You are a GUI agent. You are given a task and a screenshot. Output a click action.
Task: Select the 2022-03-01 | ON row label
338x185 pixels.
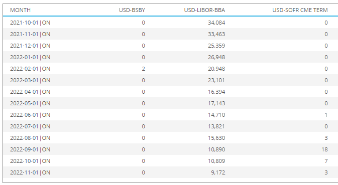(30, 80)
